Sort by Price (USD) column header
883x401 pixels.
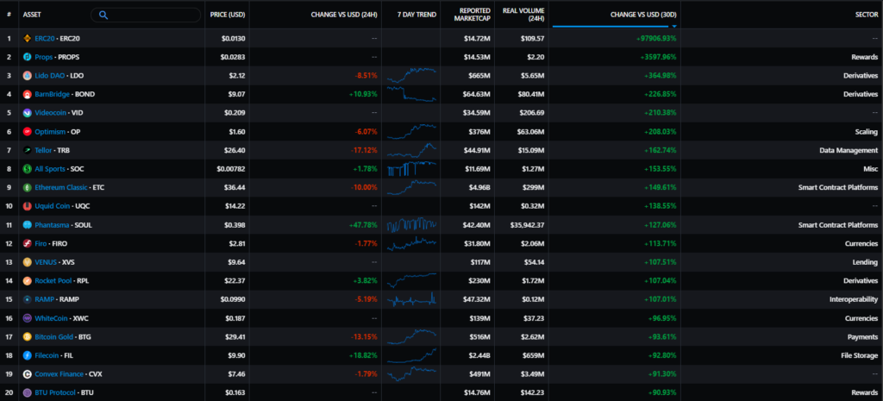tap(228, 15)
